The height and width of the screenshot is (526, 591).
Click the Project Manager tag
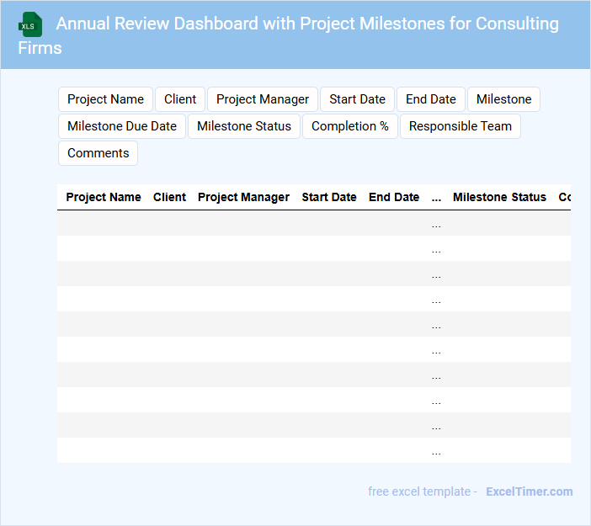[x=263, y=99]
